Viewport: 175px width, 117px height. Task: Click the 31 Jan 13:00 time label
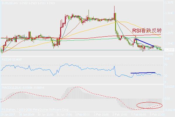64,115
